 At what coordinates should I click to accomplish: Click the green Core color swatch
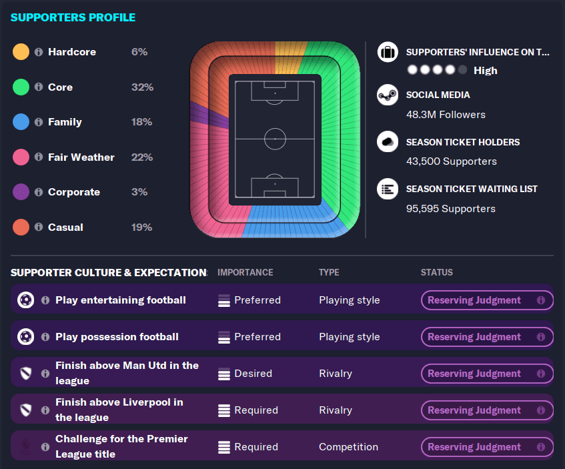pyautogui.click(x=21, y=87)
